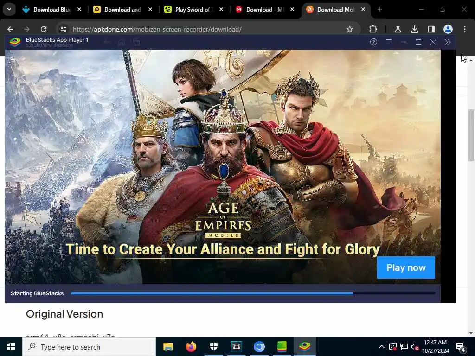Show hidden system tray icons
The width and height of the screenshot is (475, 356).
[382, 347]
